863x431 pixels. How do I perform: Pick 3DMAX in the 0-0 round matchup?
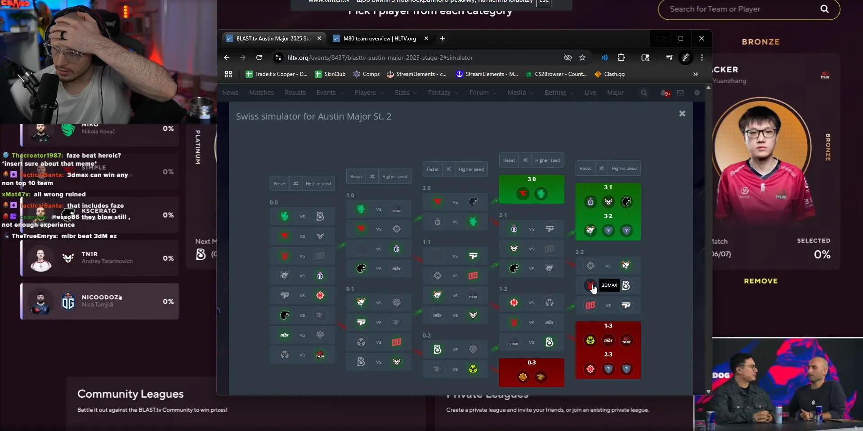[285, 256]
